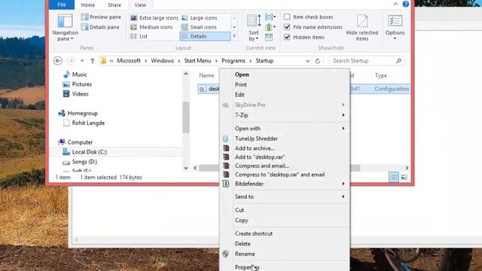Toggle the Details pane
482x271 pixels.
pos(100,27)
